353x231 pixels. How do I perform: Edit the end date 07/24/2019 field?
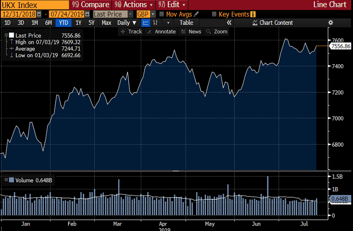(67, 14)
